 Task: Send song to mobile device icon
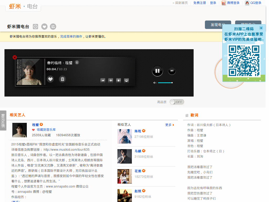tap(126, 80)
